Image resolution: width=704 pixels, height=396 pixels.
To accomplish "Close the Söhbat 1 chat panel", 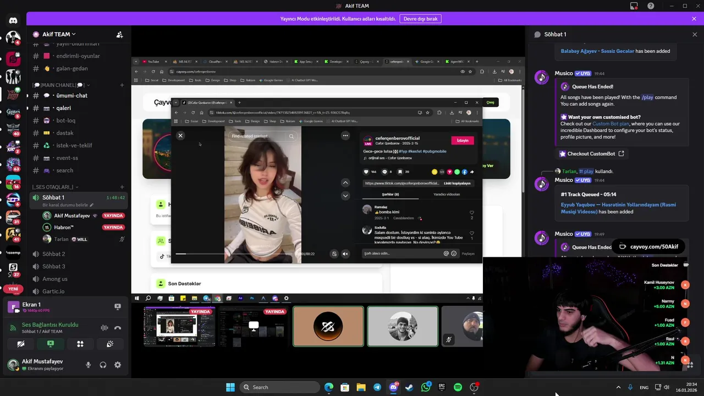I will coord(694,34).
